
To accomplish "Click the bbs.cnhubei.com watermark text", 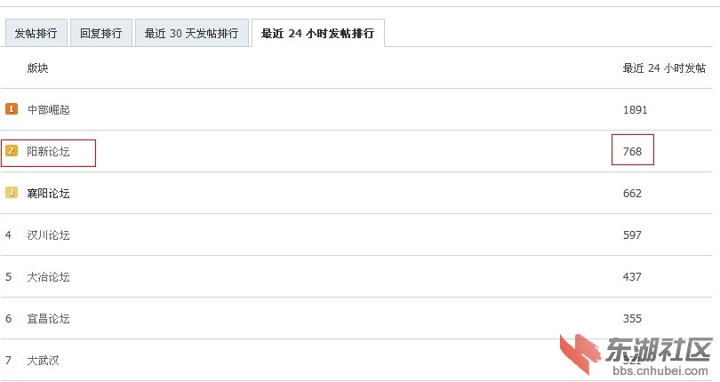I will (x=660, y=370).
